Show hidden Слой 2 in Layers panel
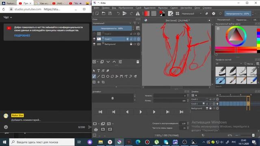The image size is (260, 146). 94,34
